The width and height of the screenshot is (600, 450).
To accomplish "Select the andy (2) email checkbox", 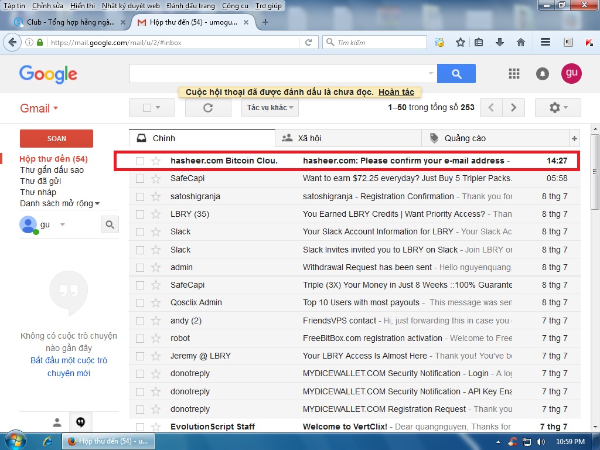I will (x=140, y=321).
